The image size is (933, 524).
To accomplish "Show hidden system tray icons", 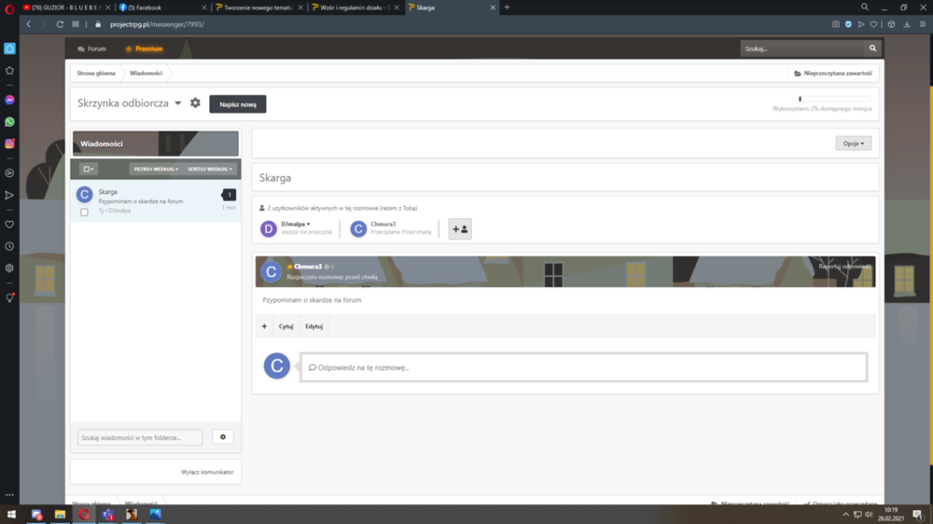I will tap(845, 515).
